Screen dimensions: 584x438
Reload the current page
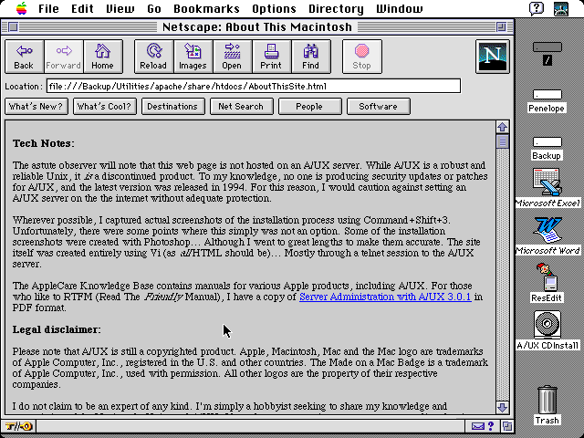click(x=153, y=56)
